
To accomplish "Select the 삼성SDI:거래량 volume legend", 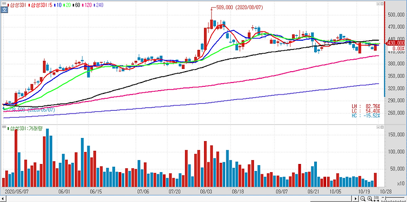I will 26,128.
